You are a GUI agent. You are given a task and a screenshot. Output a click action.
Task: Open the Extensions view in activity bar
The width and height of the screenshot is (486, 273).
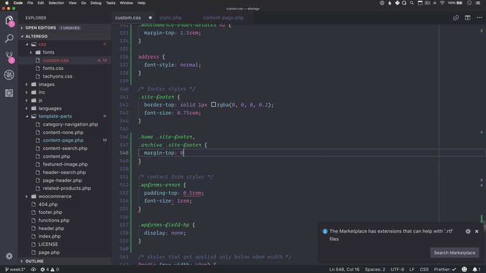[x=9, y=93]
